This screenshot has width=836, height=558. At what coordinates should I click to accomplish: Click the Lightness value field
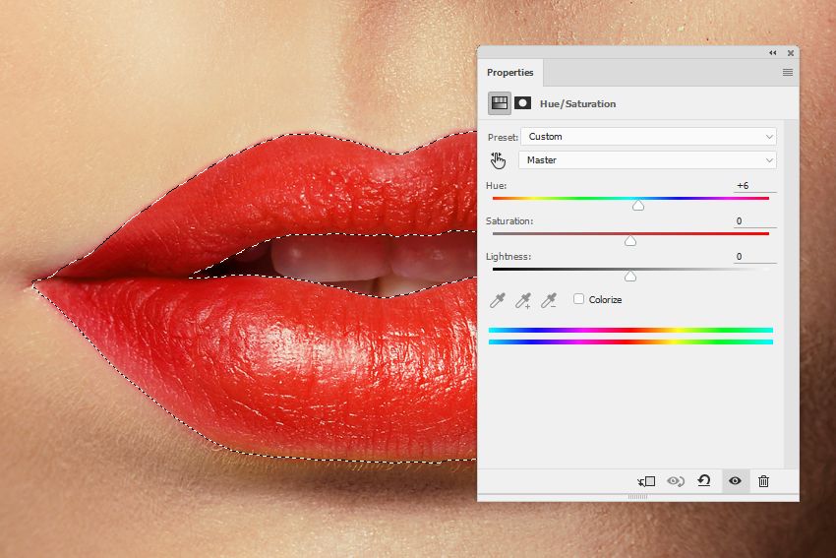pyautogui.click(x=754, y=257)
